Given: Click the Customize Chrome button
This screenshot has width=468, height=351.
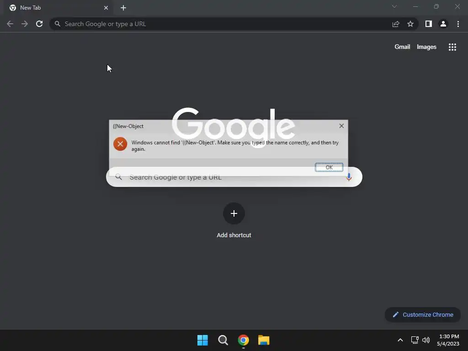Looking at the screenshot, I should tap(423, 314).
